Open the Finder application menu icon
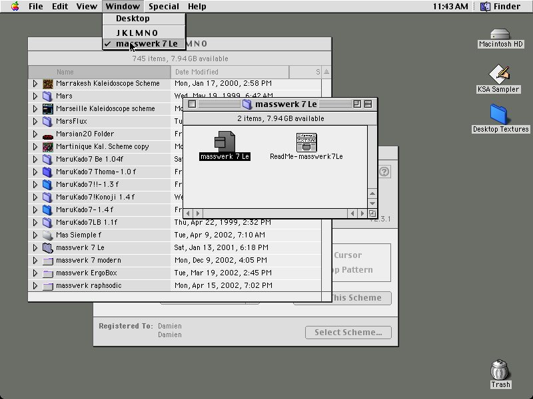This screenshot has height=399, width=533. [485, 7]
